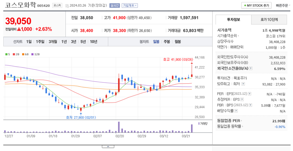Image resolution: width=293 pixels, height=151 pixels.
Task: Click the -0.96% 등락률 value
Action: (280, 127)
